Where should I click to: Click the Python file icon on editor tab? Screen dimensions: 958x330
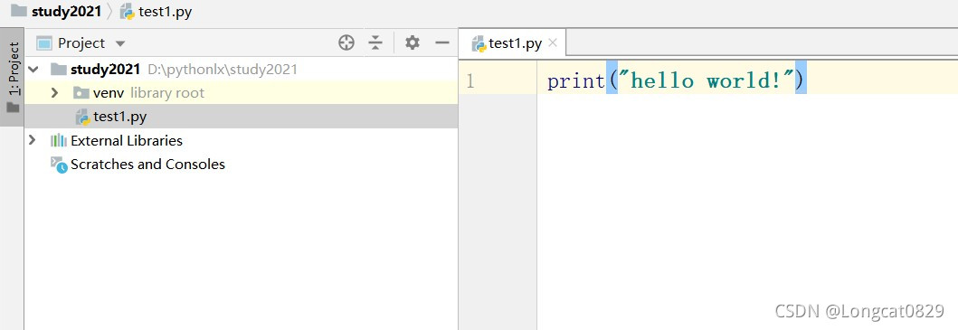point(479,43)
